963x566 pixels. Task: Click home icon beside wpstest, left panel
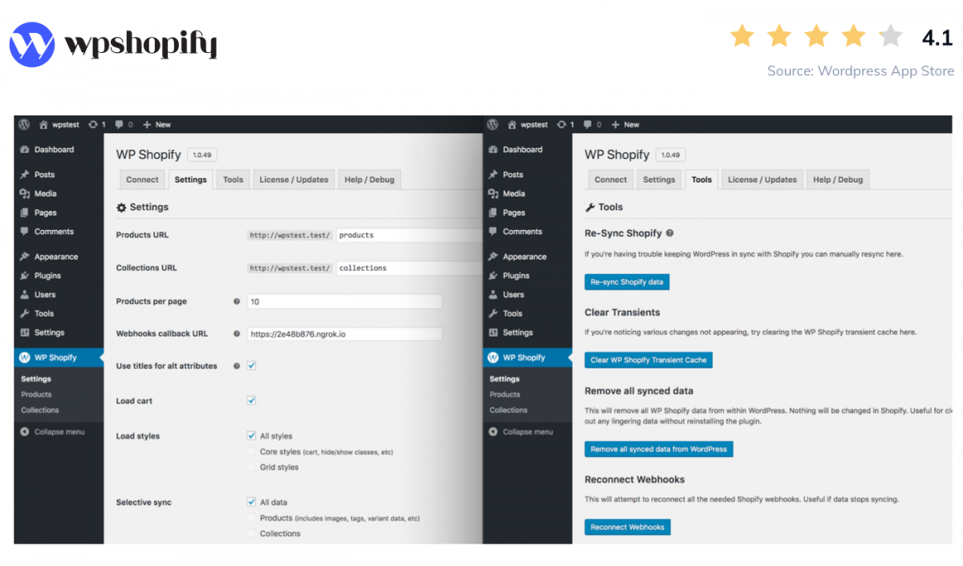43,124
